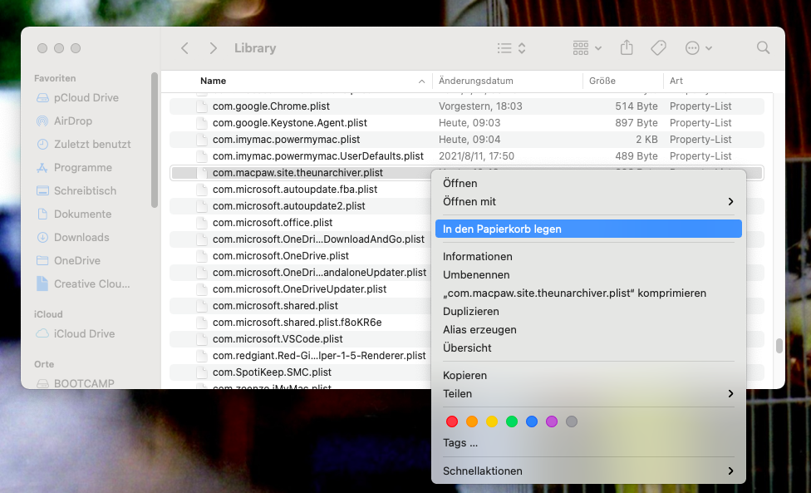811x493 pixels.
Task: Apply the blue tag color
Action: [x=532, y=422]
